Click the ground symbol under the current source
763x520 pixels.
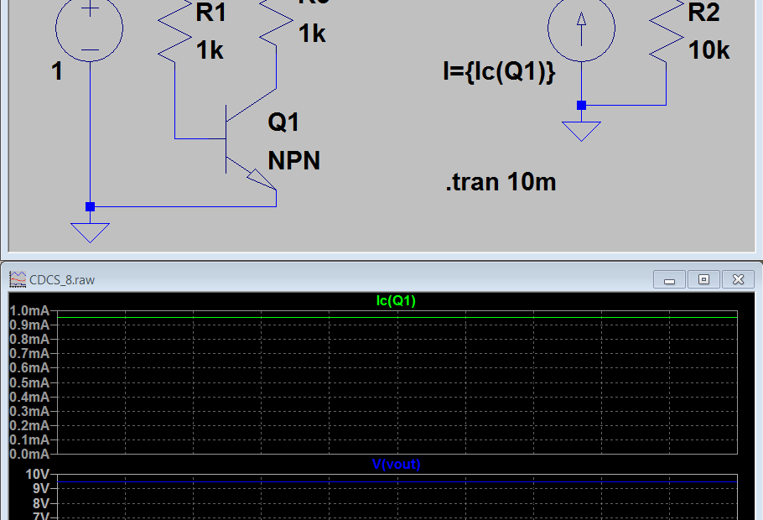pos(582,132)
